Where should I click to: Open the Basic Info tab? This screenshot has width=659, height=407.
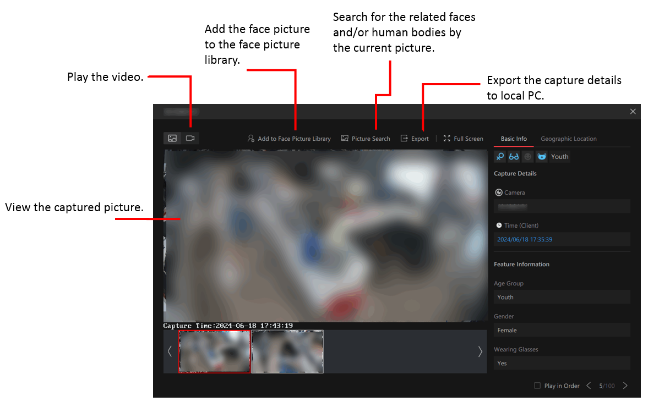(514, 139)
